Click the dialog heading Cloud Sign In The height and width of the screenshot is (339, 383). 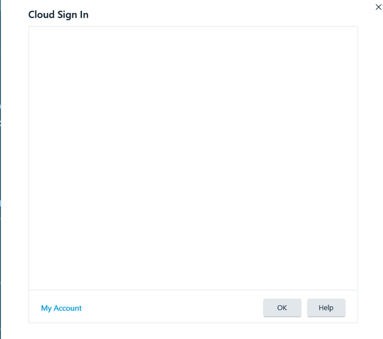[59, 14]
